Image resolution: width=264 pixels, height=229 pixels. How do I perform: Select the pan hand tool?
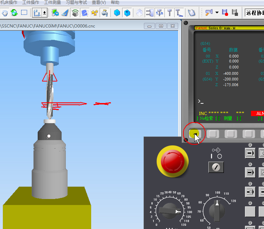[x=5, y=13]
